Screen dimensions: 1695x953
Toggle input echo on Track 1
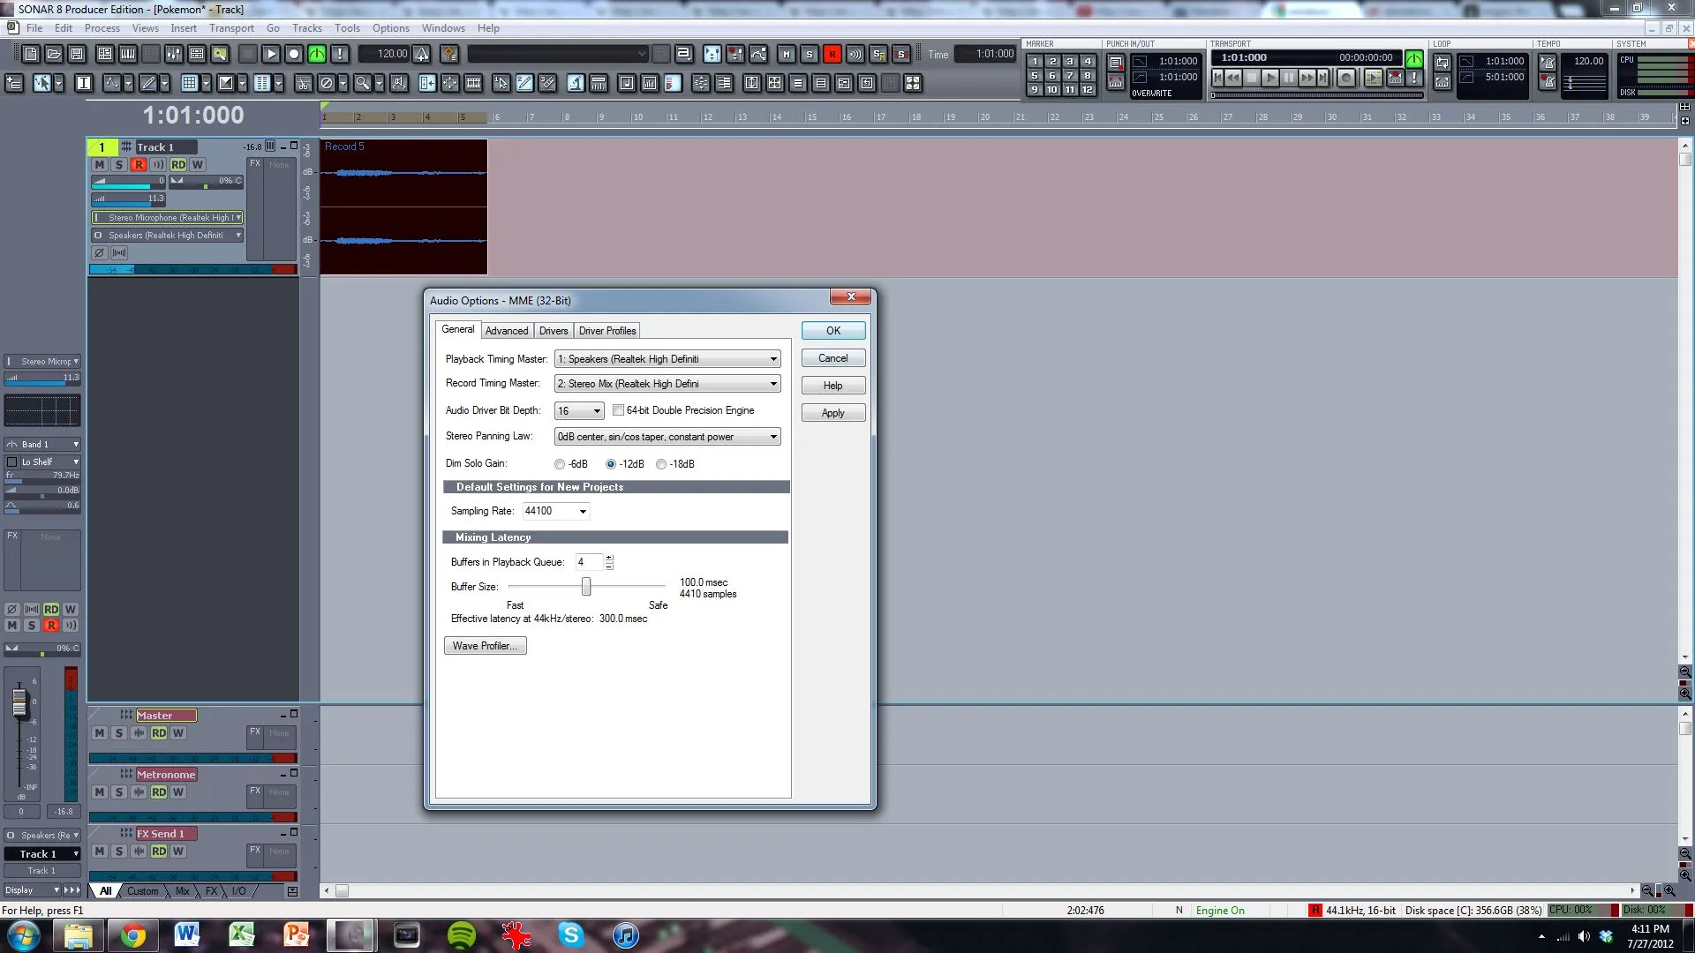pos(157,165)
